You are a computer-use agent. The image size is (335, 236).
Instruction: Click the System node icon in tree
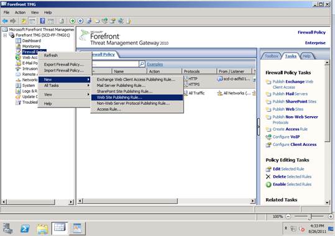[18, 86]
